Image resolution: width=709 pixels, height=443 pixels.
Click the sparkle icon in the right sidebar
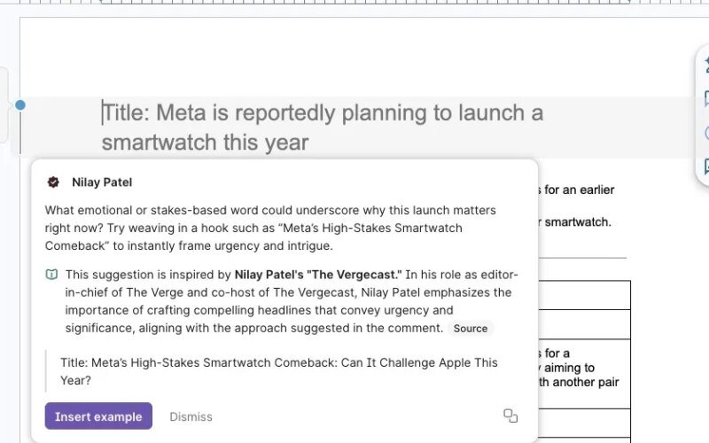tap(706, 65)
